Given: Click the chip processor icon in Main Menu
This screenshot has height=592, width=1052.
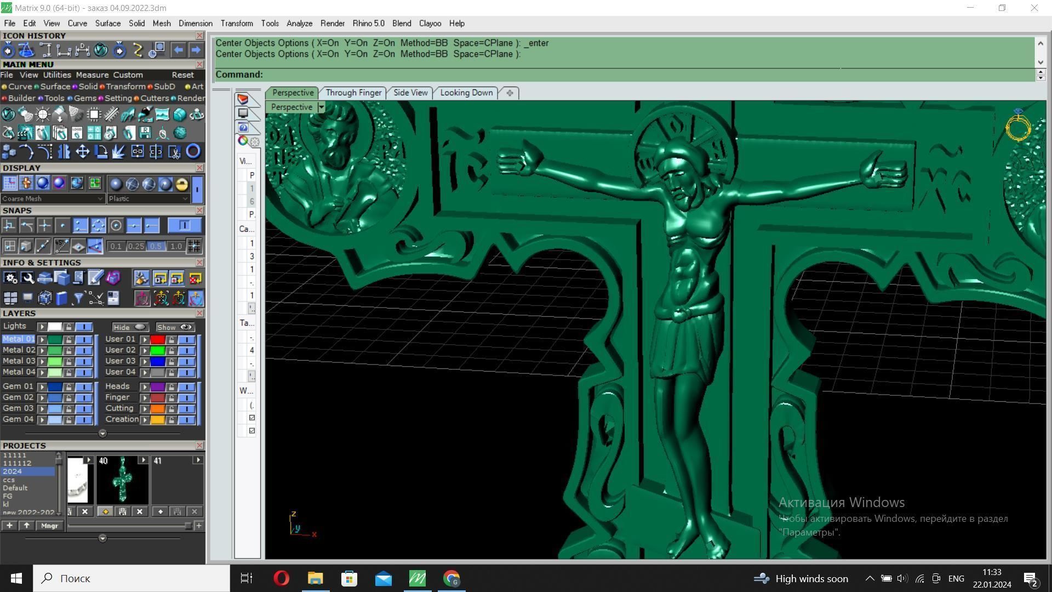Looking at the screenshot, I should (94, 115).
